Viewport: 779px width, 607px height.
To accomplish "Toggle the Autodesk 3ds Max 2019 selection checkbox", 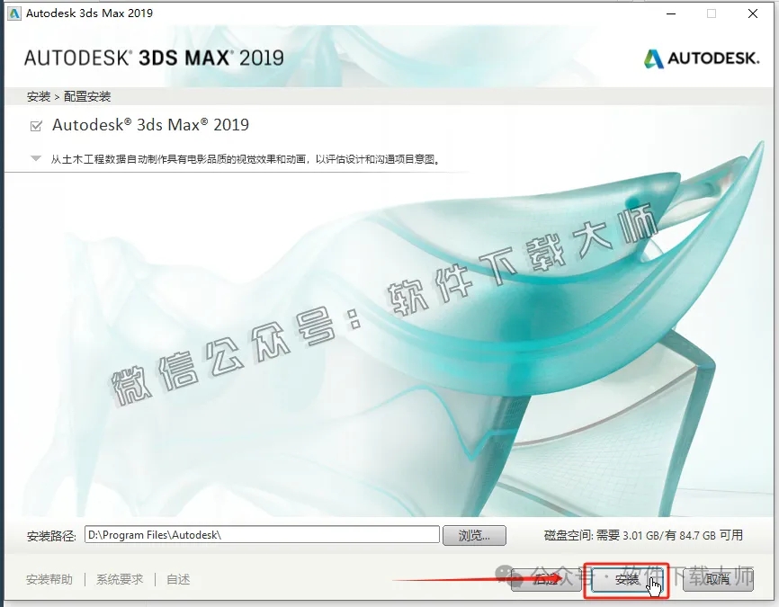I will [x=37, y=125].
